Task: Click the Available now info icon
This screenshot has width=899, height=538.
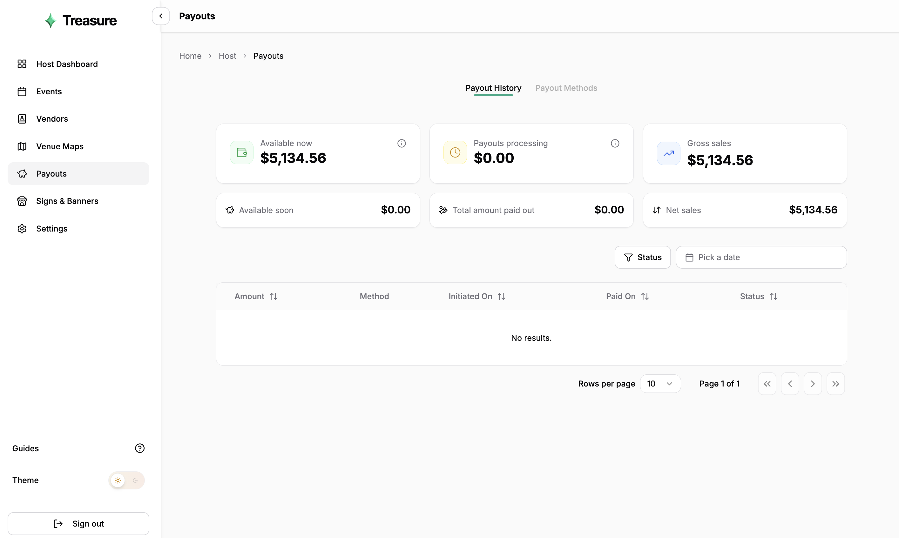Action: click(x=401, y=143)
